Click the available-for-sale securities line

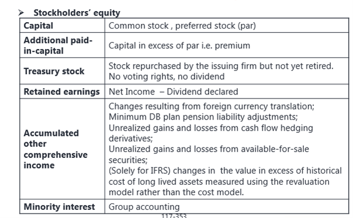(x=209, y=154)
